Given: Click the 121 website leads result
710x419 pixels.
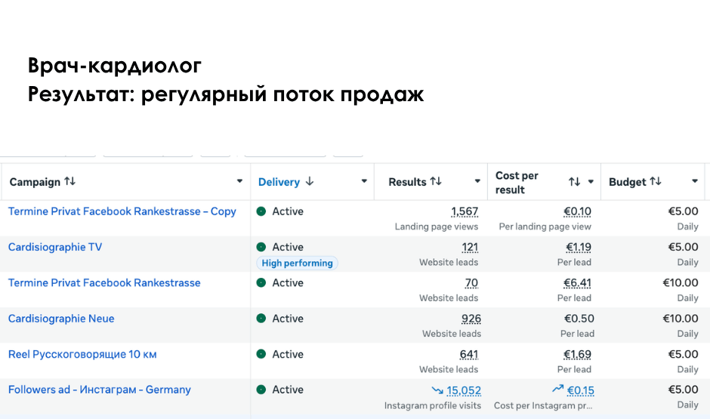Looking at the screenshot, I should click(470, 248).
